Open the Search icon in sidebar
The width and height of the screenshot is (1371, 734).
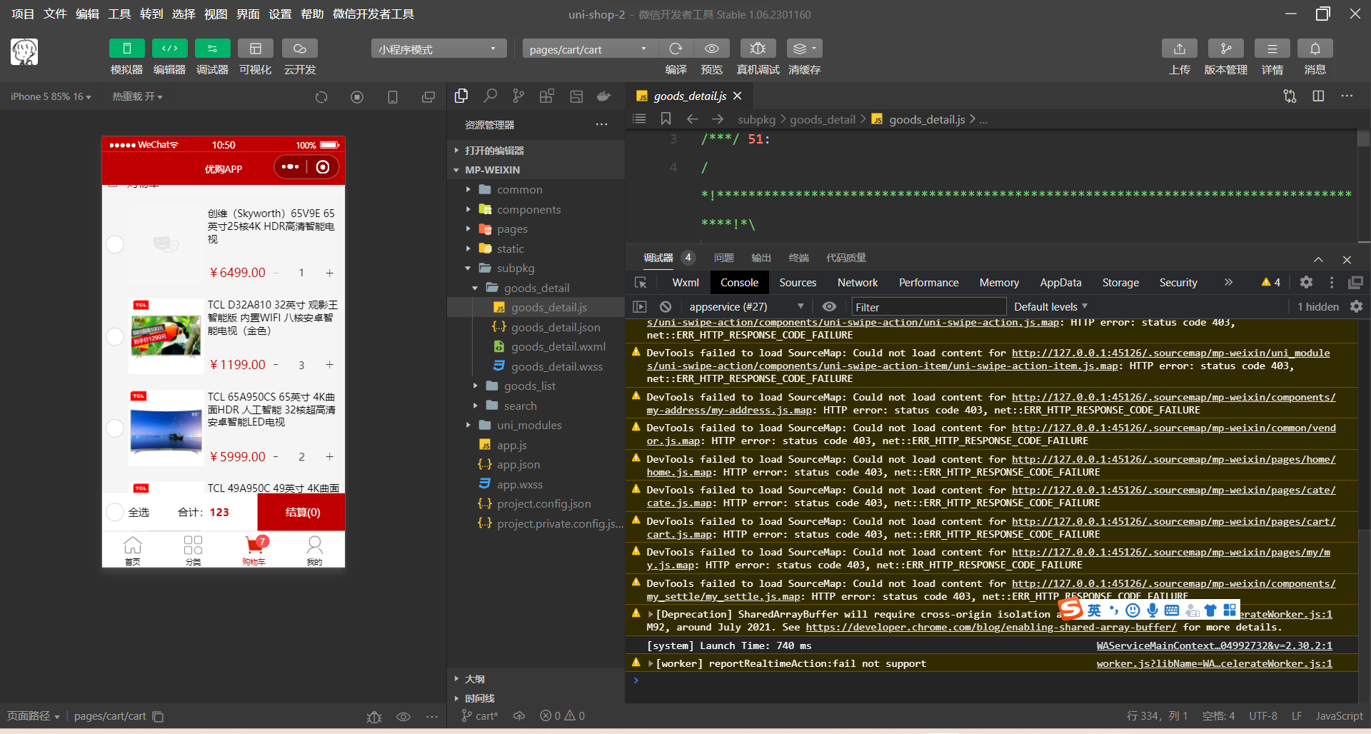(x=490, y=96)
